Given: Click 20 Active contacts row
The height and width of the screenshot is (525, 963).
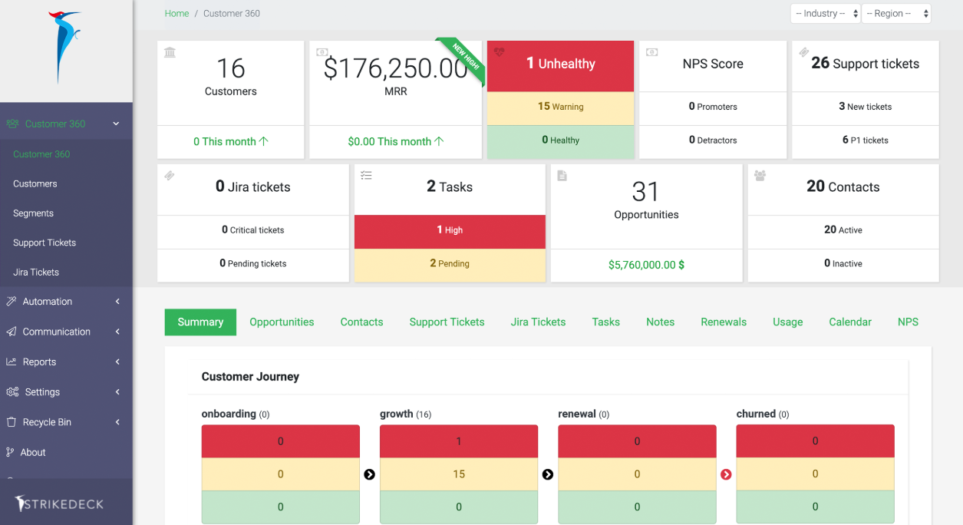Looking at the screenshot, I should [x=843, y=230].
